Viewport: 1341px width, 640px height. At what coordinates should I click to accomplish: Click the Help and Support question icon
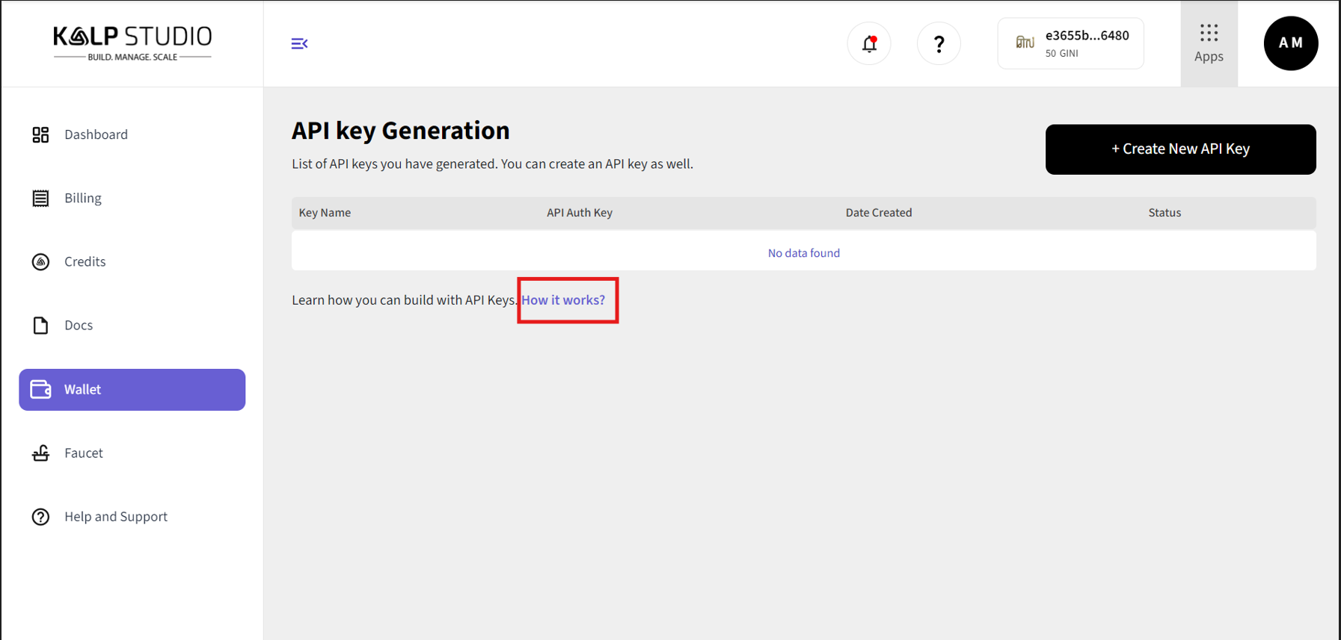tap(40, 517)
